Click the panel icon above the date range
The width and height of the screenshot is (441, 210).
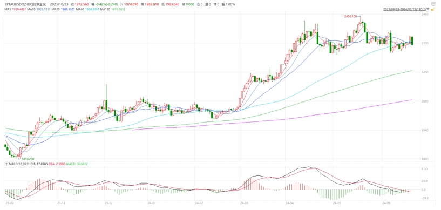(433, 4)
